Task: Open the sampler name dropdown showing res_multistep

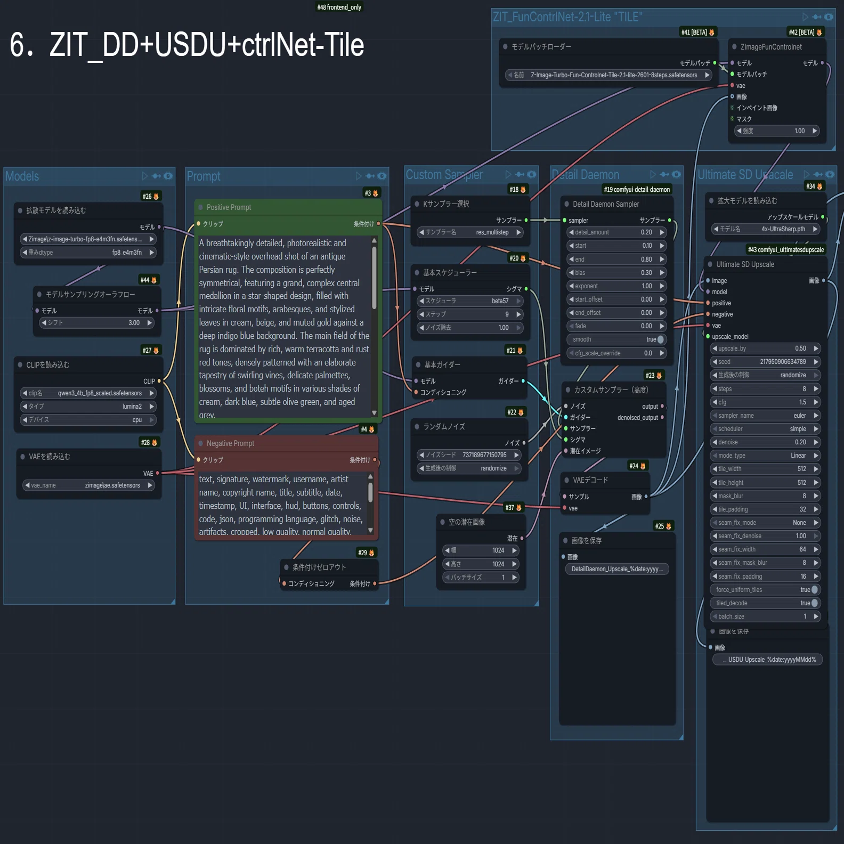Action: 470,232
